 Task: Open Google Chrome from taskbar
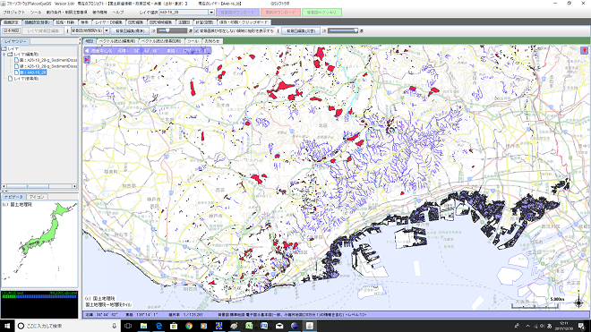click(x=189, y=326)
